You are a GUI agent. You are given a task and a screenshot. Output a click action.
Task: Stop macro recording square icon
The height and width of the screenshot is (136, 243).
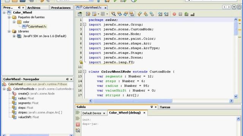tap(180, 14)
